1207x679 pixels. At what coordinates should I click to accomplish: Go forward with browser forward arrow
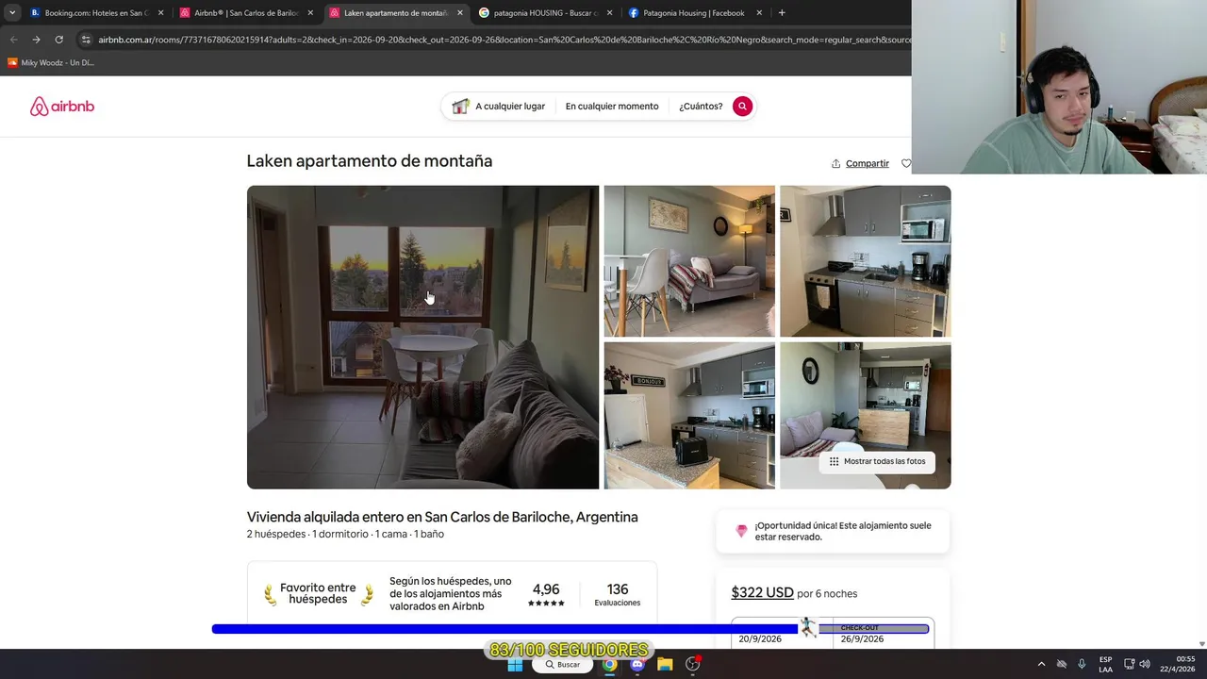point(36,40)
